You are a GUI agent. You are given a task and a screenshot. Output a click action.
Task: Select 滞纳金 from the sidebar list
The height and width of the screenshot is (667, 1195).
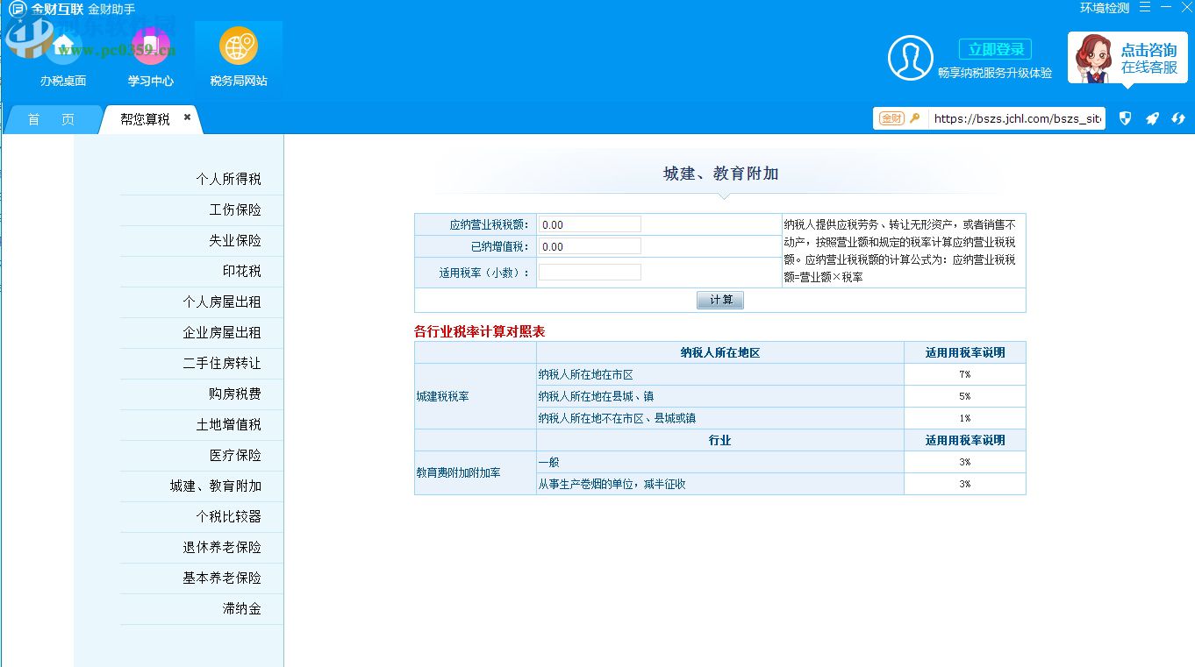(243, 608)
